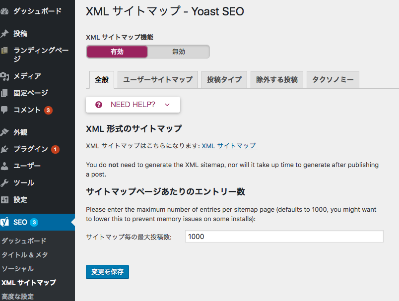Click the plug icon beside プラグイン
The height and width of the screenshot is (301, 399).
[4, 149]
